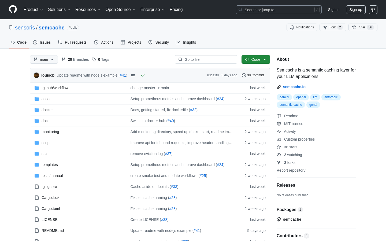Click the repository icon beside sensoris
The height and width of the screenshot is (241, 386).
(11, 28)
